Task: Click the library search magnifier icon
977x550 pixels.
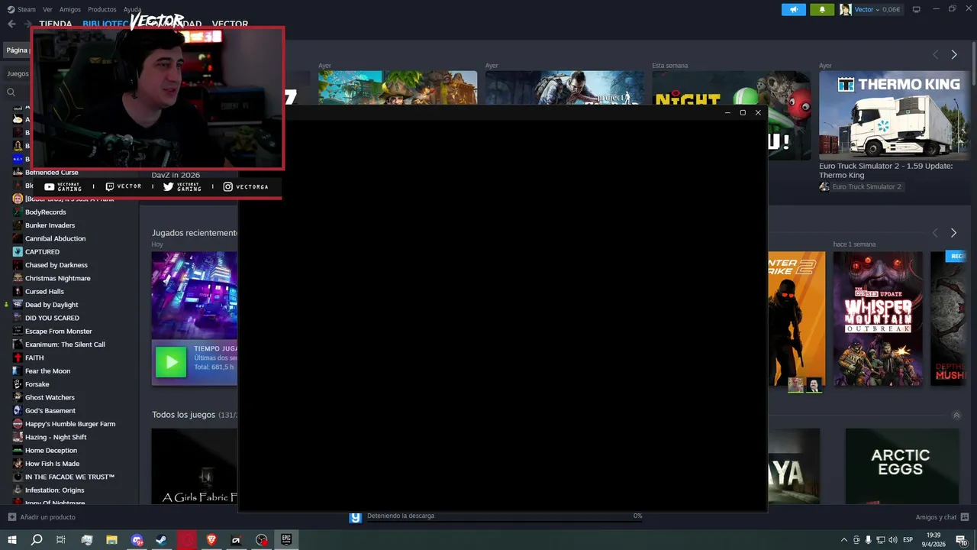Action: 11,92
